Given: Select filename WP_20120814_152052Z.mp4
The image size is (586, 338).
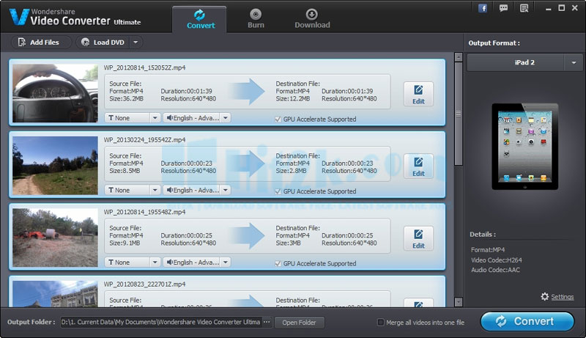Looking at the screenshot, I should click(x=144, y=67).
